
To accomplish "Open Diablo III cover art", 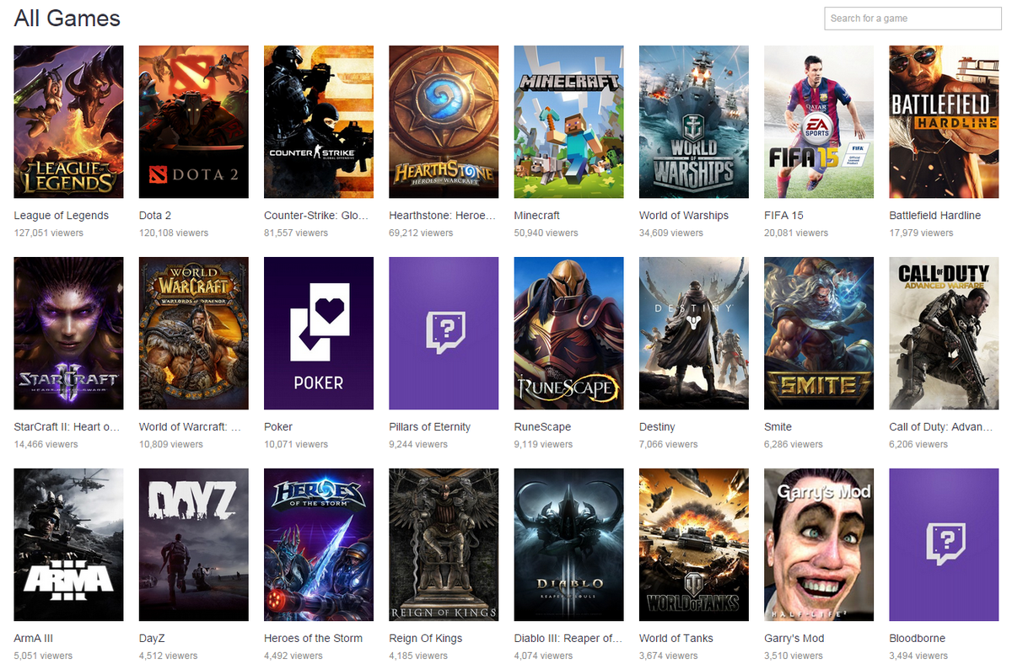I will pyautogui.click(x=568, y=545).
